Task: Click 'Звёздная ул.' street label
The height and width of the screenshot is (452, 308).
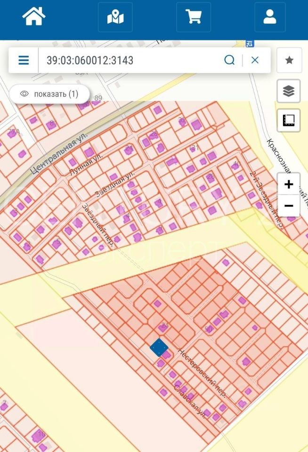Action: [x=115, y=184]
